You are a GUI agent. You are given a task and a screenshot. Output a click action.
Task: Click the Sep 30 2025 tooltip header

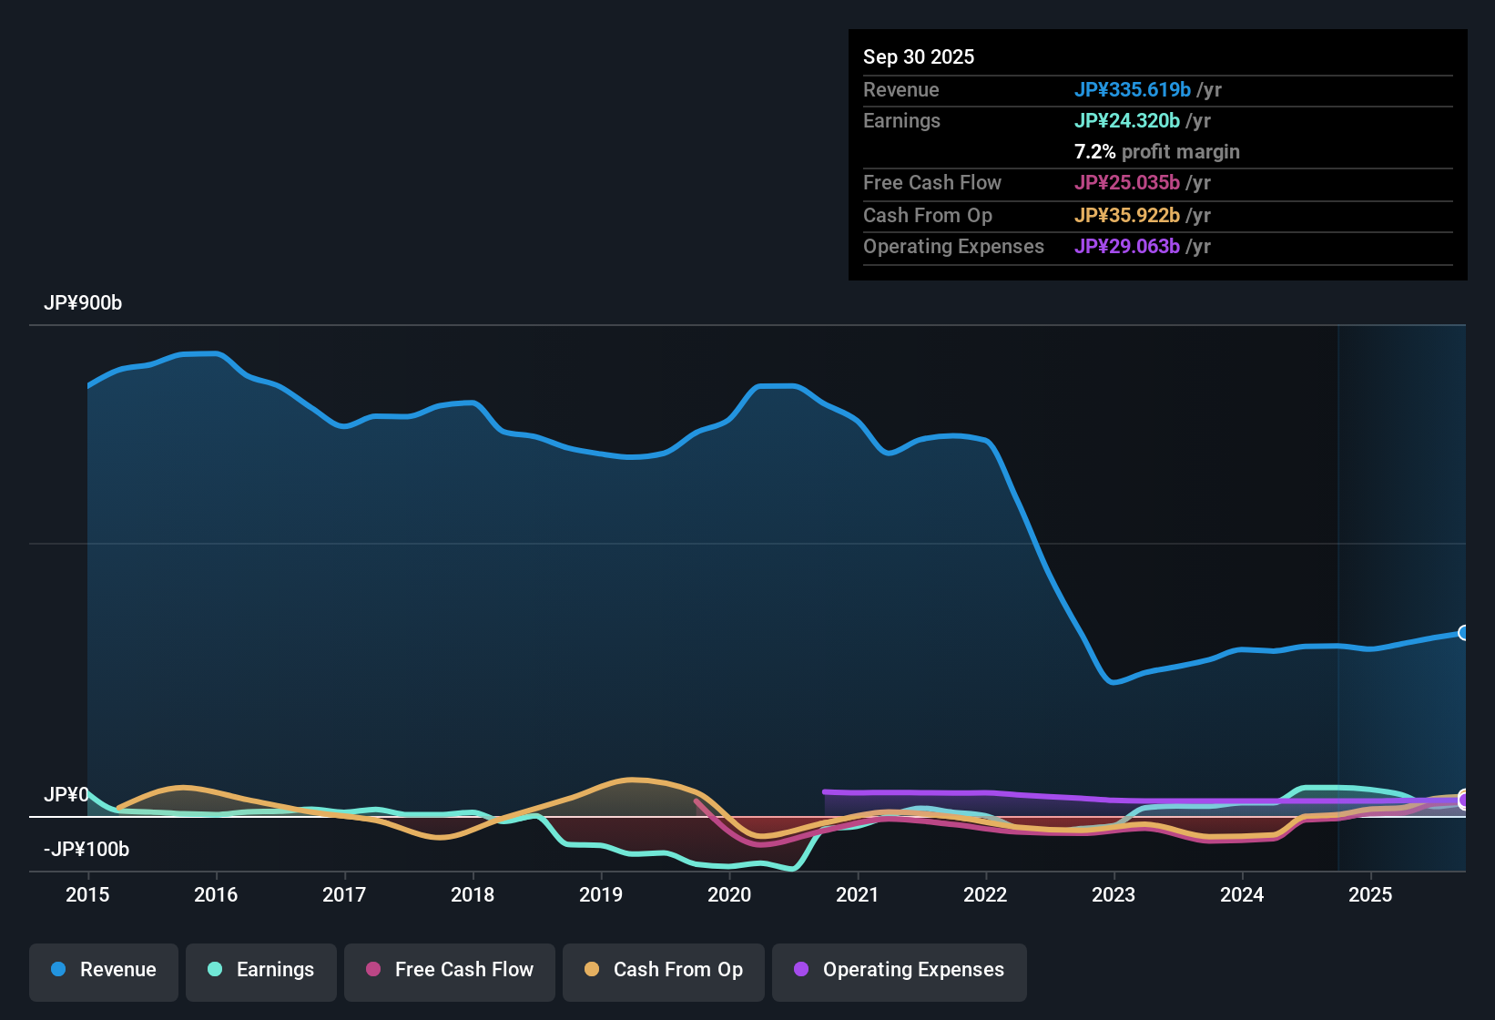919,56
